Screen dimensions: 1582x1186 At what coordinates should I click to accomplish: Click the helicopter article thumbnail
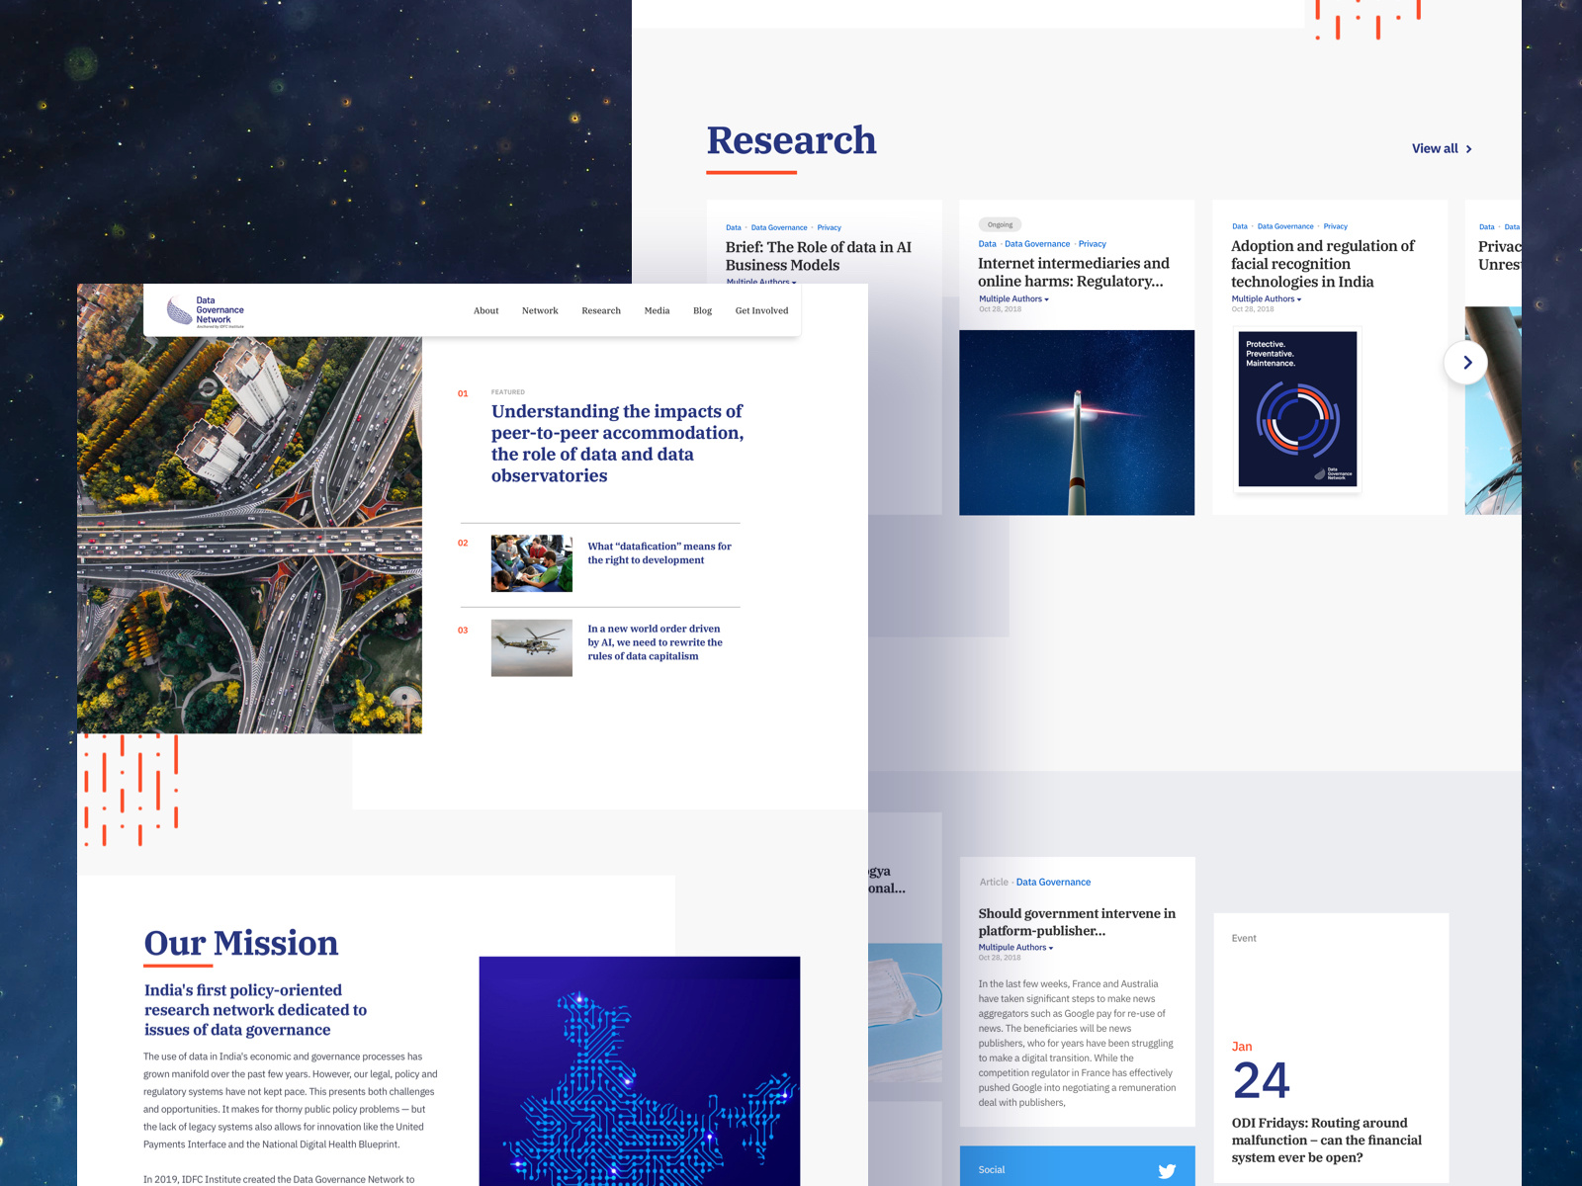pos(531,647)
